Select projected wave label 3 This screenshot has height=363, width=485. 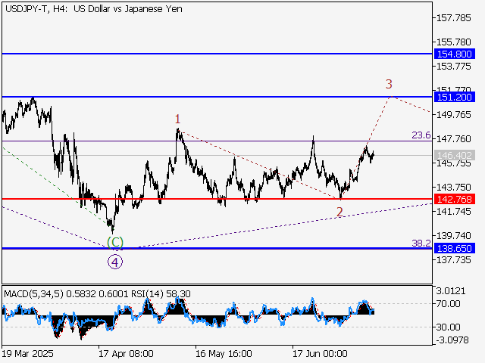(x=389, y=83)
